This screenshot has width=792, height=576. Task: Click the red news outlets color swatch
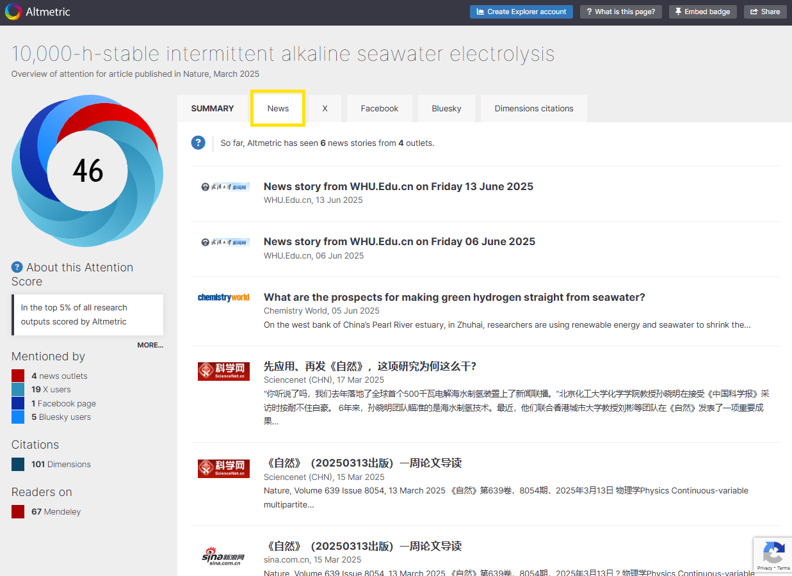[18, 376]
